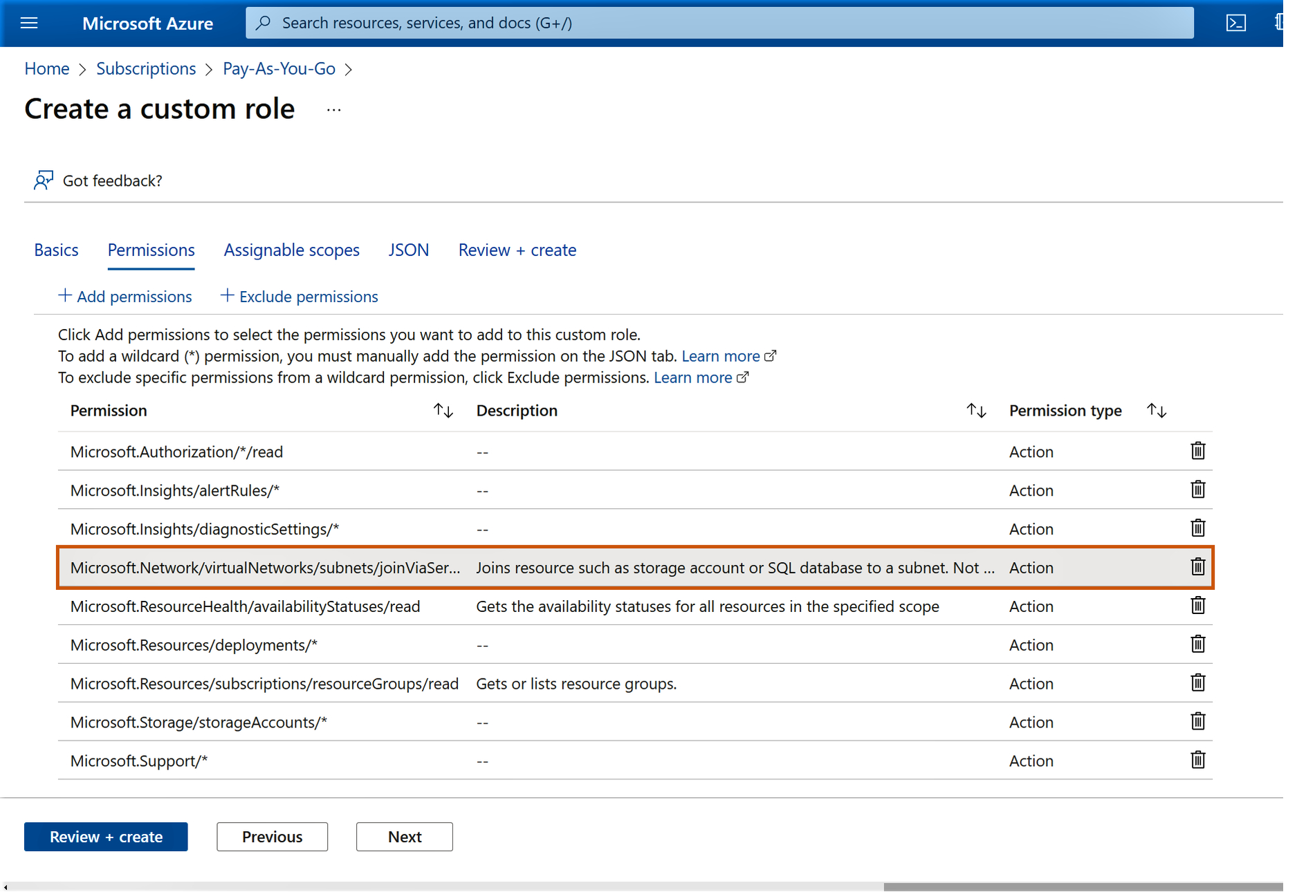Click the Got feedback icon

pos(44,180)
